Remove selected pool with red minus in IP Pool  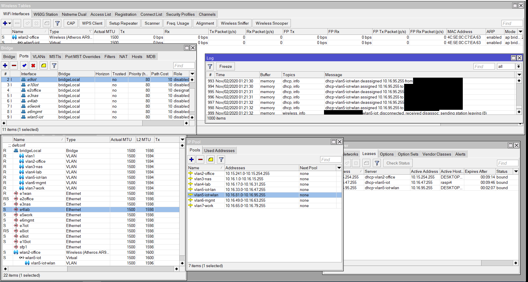200,159
